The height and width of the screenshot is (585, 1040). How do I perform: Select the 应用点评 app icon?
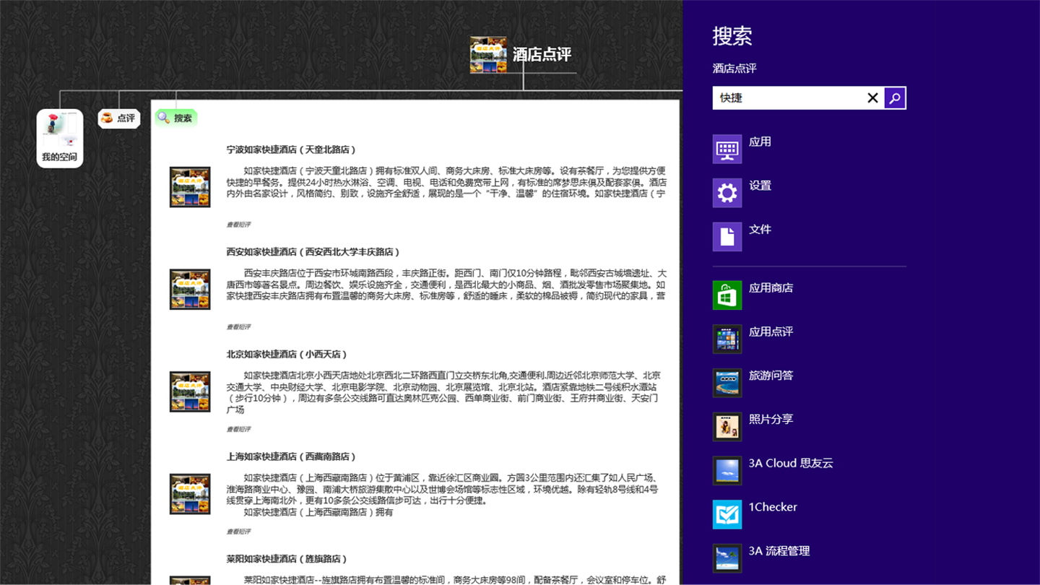(727, 339)
